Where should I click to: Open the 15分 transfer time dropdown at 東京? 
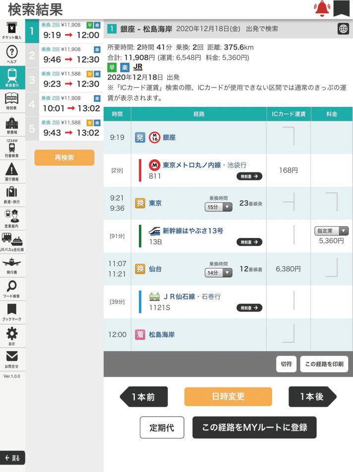[219, 207]
